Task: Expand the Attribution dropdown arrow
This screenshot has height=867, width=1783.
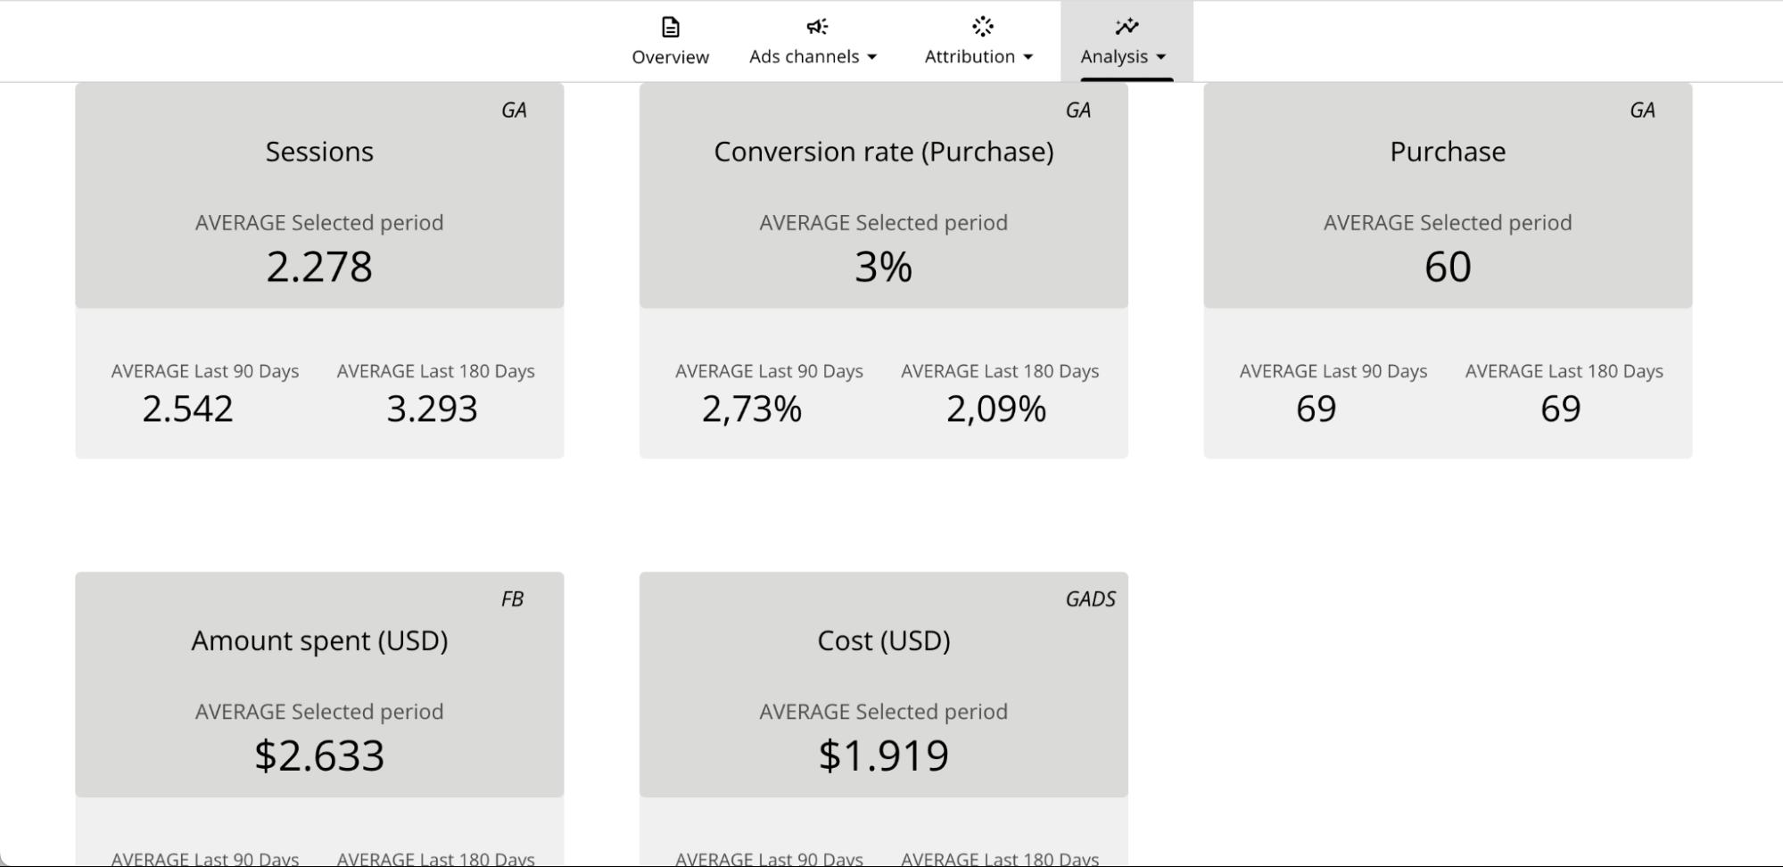Action: 1028,57
